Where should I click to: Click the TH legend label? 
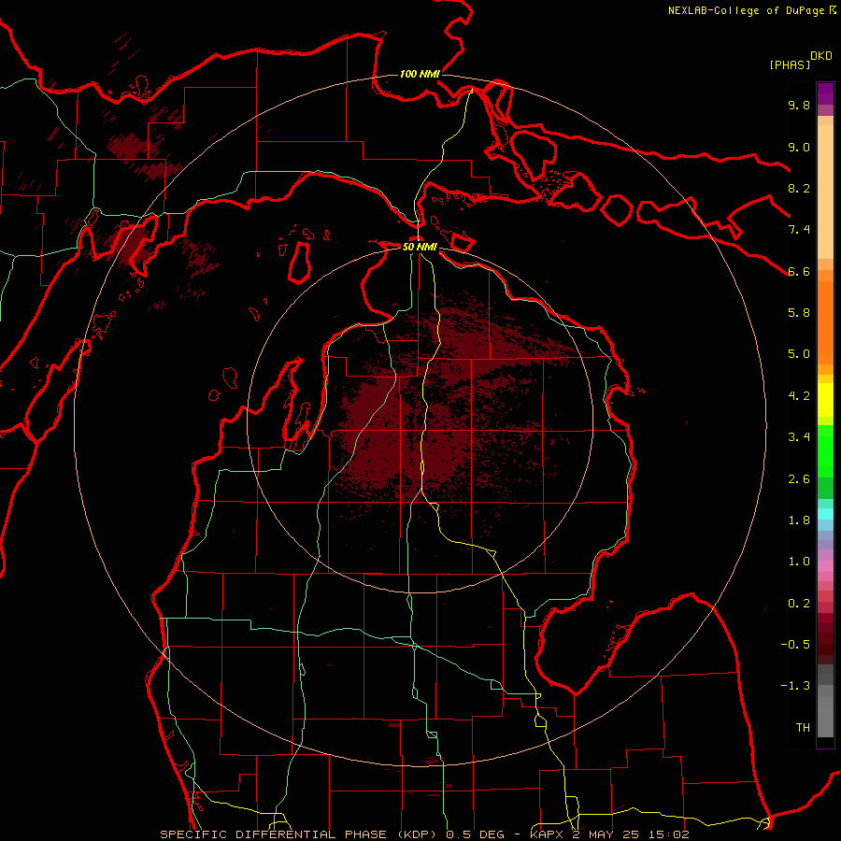(803, 728)
